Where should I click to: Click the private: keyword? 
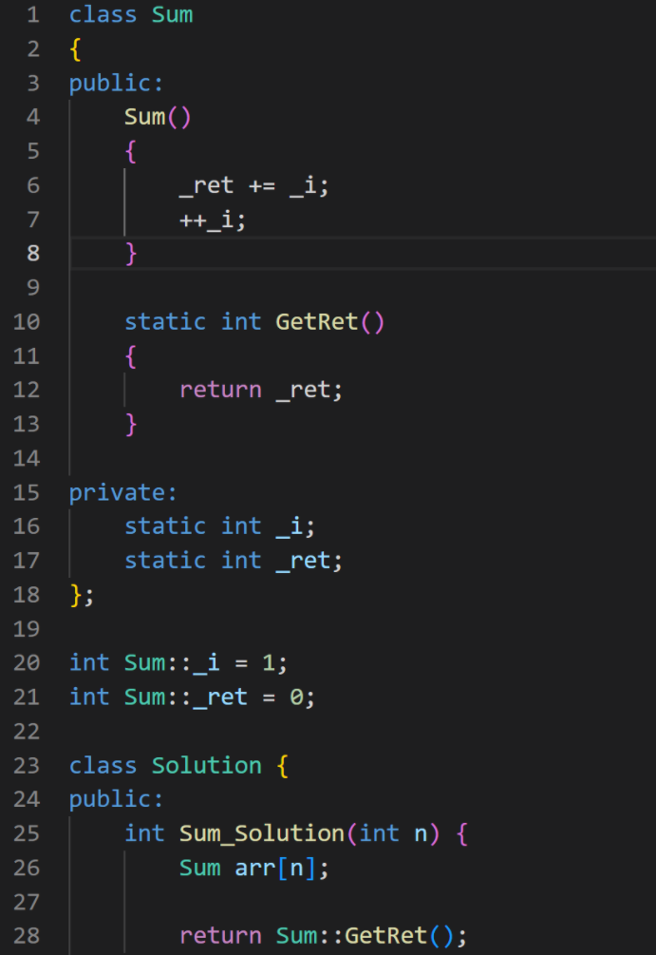pos(122,493)
